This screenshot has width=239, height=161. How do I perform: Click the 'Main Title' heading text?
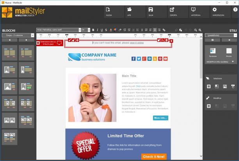tap(129, 76)
